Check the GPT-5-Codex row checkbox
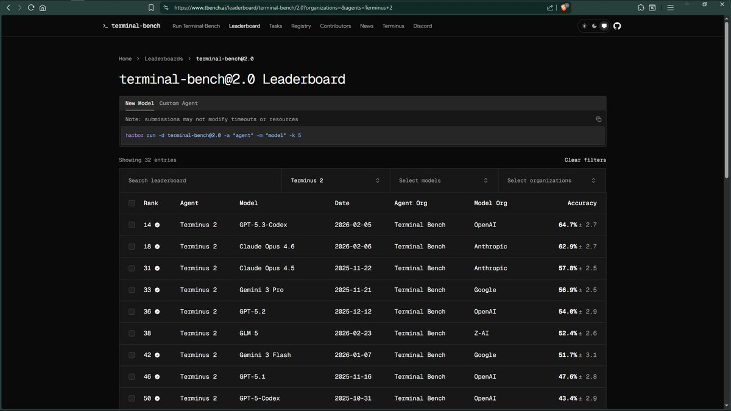Viewport: 731px width, 411px height. click(132, 398)
